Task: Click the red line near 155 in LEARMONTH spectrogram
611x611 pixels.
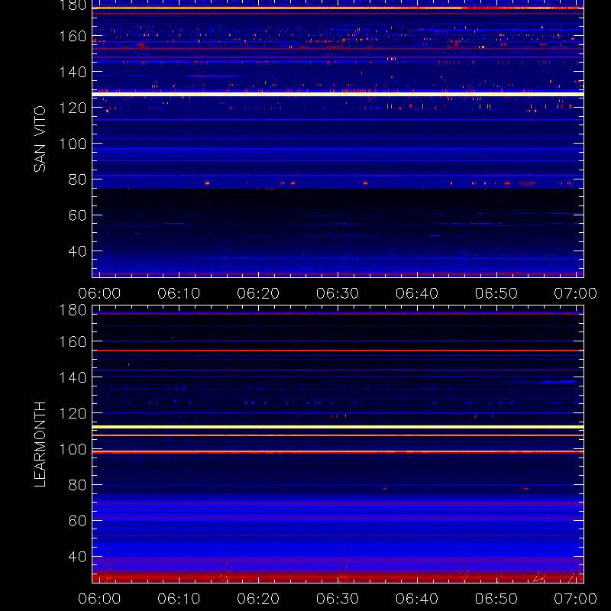Action: (338, 351)
